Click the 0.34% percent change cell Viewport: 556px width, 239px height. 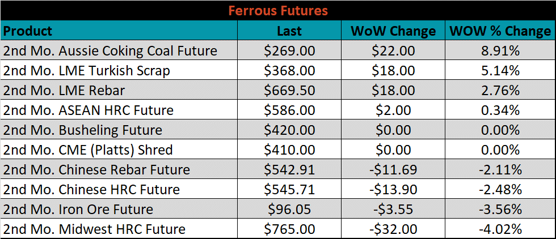(x=500, y=110)
